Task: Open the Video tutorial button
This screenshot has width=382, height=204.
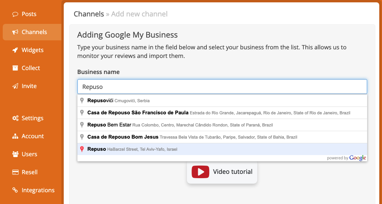Action: click(x=222, y=172)
